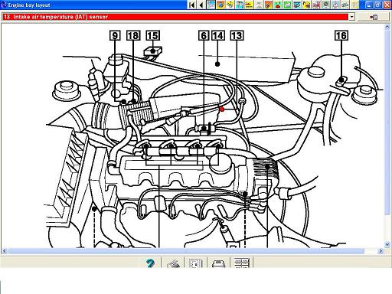Click the horizontal scrollbar left arrow
Viewport: 392px width, 294px height.
click(4, 251)
